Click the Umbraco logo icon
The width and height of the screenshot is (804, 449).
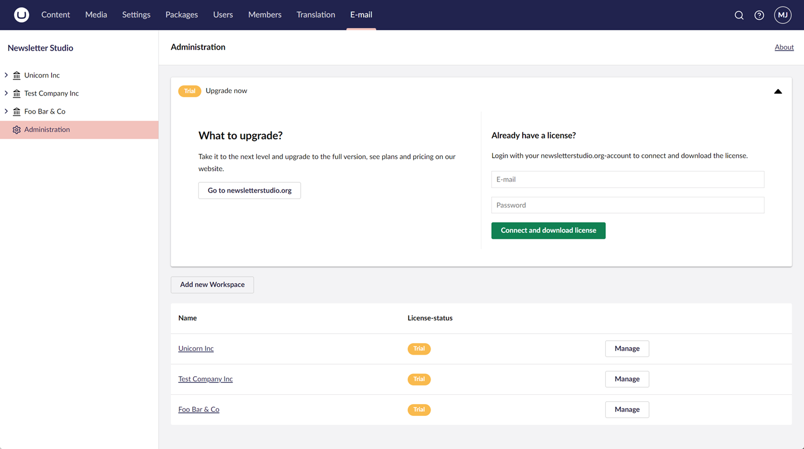coord(22,15)
